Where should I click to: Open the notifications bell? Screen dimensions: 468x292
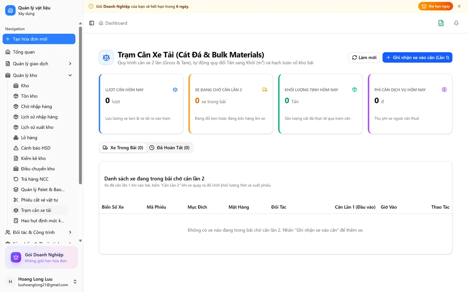[456, 23]
